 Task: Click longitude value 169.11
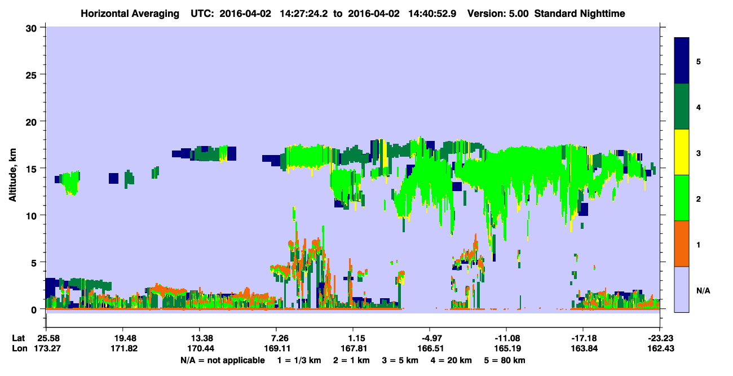[276, 348]
